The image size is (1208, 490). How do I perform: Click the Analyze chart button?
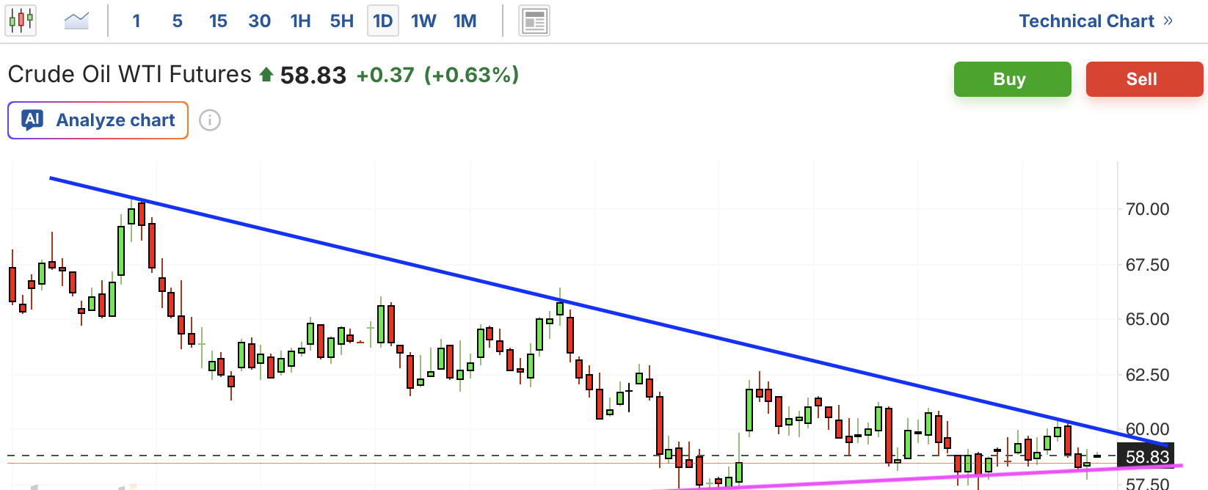(x=98, y=120)
